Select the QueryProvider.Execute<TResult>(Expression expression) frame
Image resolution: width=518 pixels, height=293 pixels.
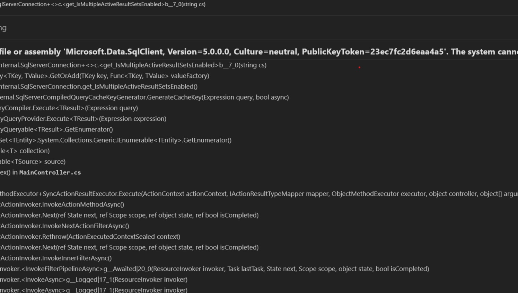click(83, 119)
